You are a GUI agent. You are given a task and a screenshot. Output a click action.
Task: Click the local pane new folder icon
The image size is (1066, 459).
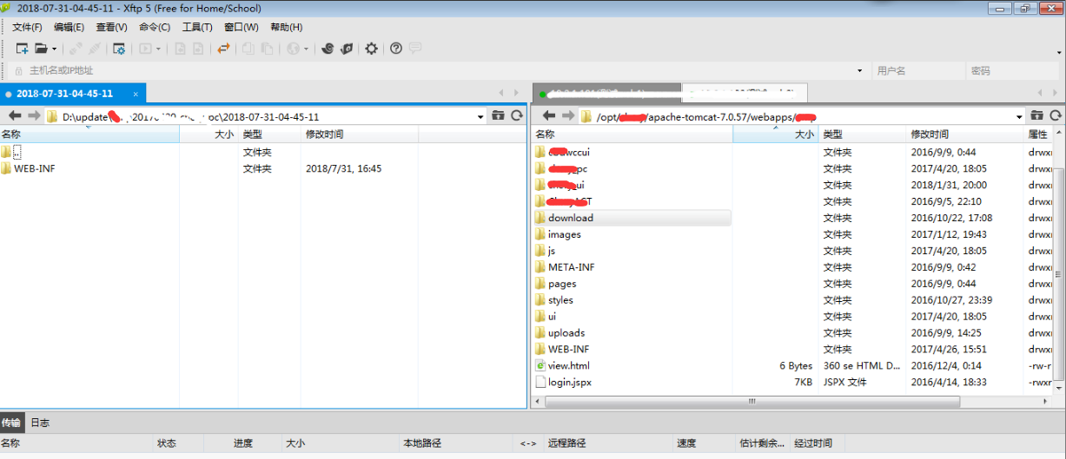point(498,115)
